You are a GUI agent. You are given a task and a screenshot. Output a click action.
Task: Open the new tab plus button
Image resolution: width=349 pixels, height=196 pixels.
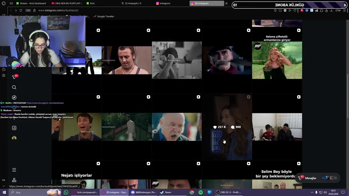[x=226, y=3]
